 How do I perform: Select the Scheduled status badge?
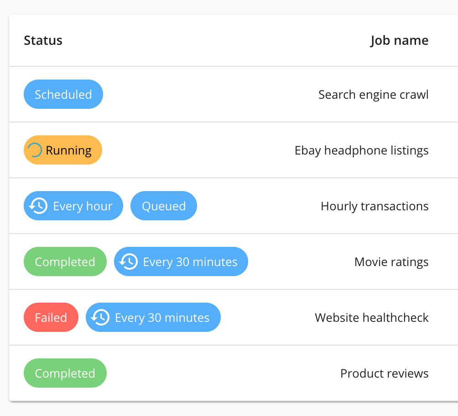click(x=63, y=95)
